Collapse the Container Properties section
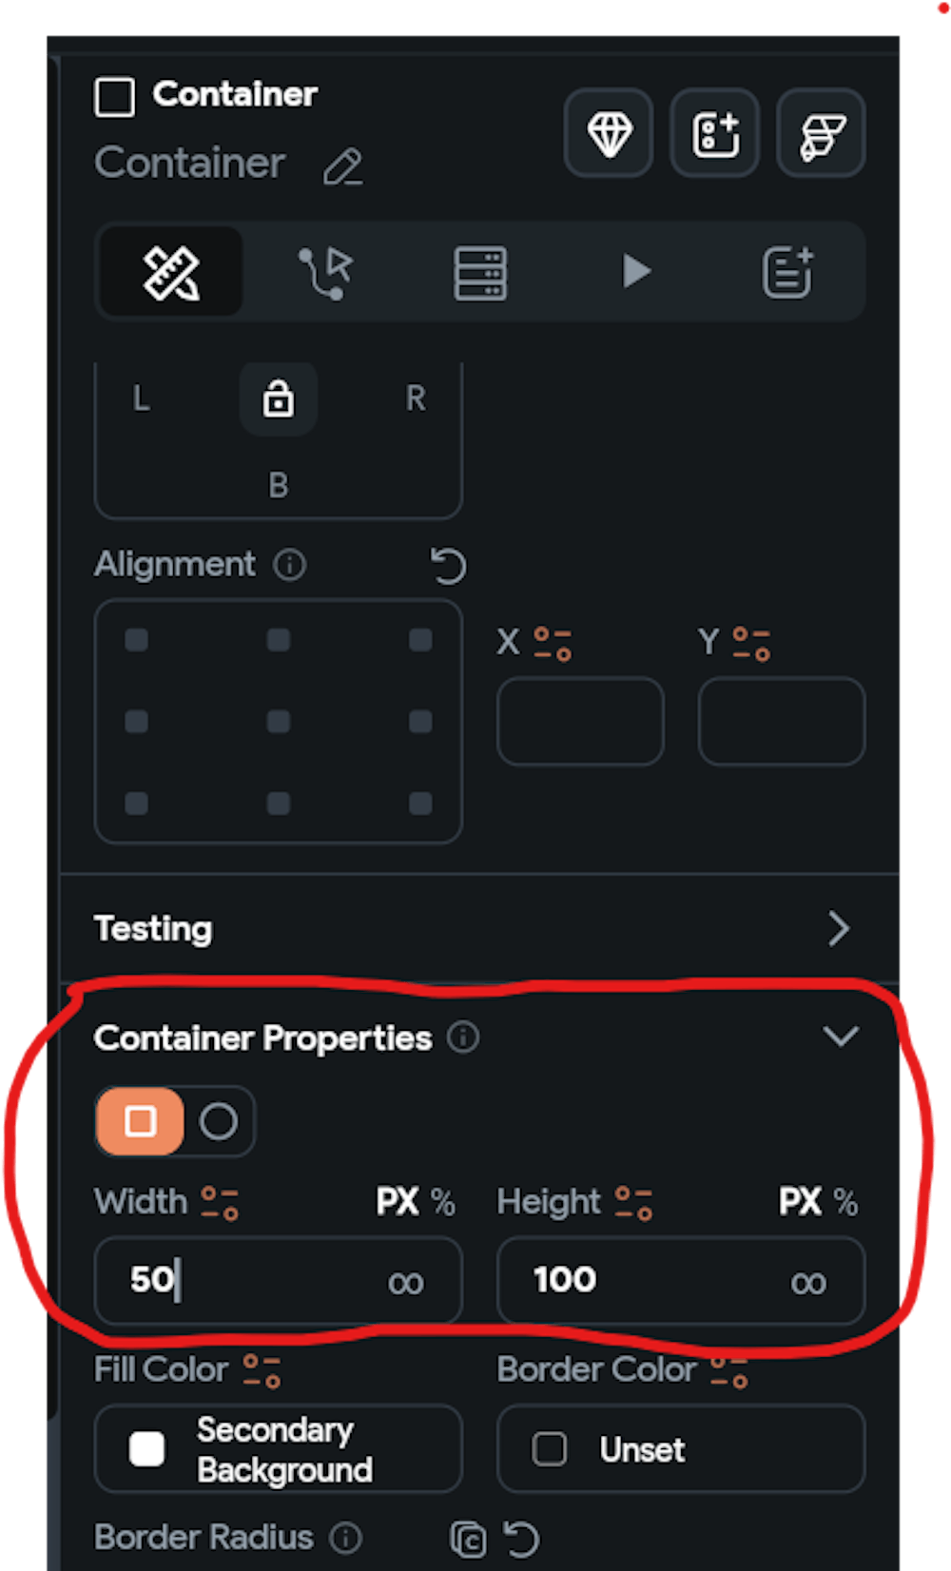The image size is (951, 1571). (x=841, y=1038)
